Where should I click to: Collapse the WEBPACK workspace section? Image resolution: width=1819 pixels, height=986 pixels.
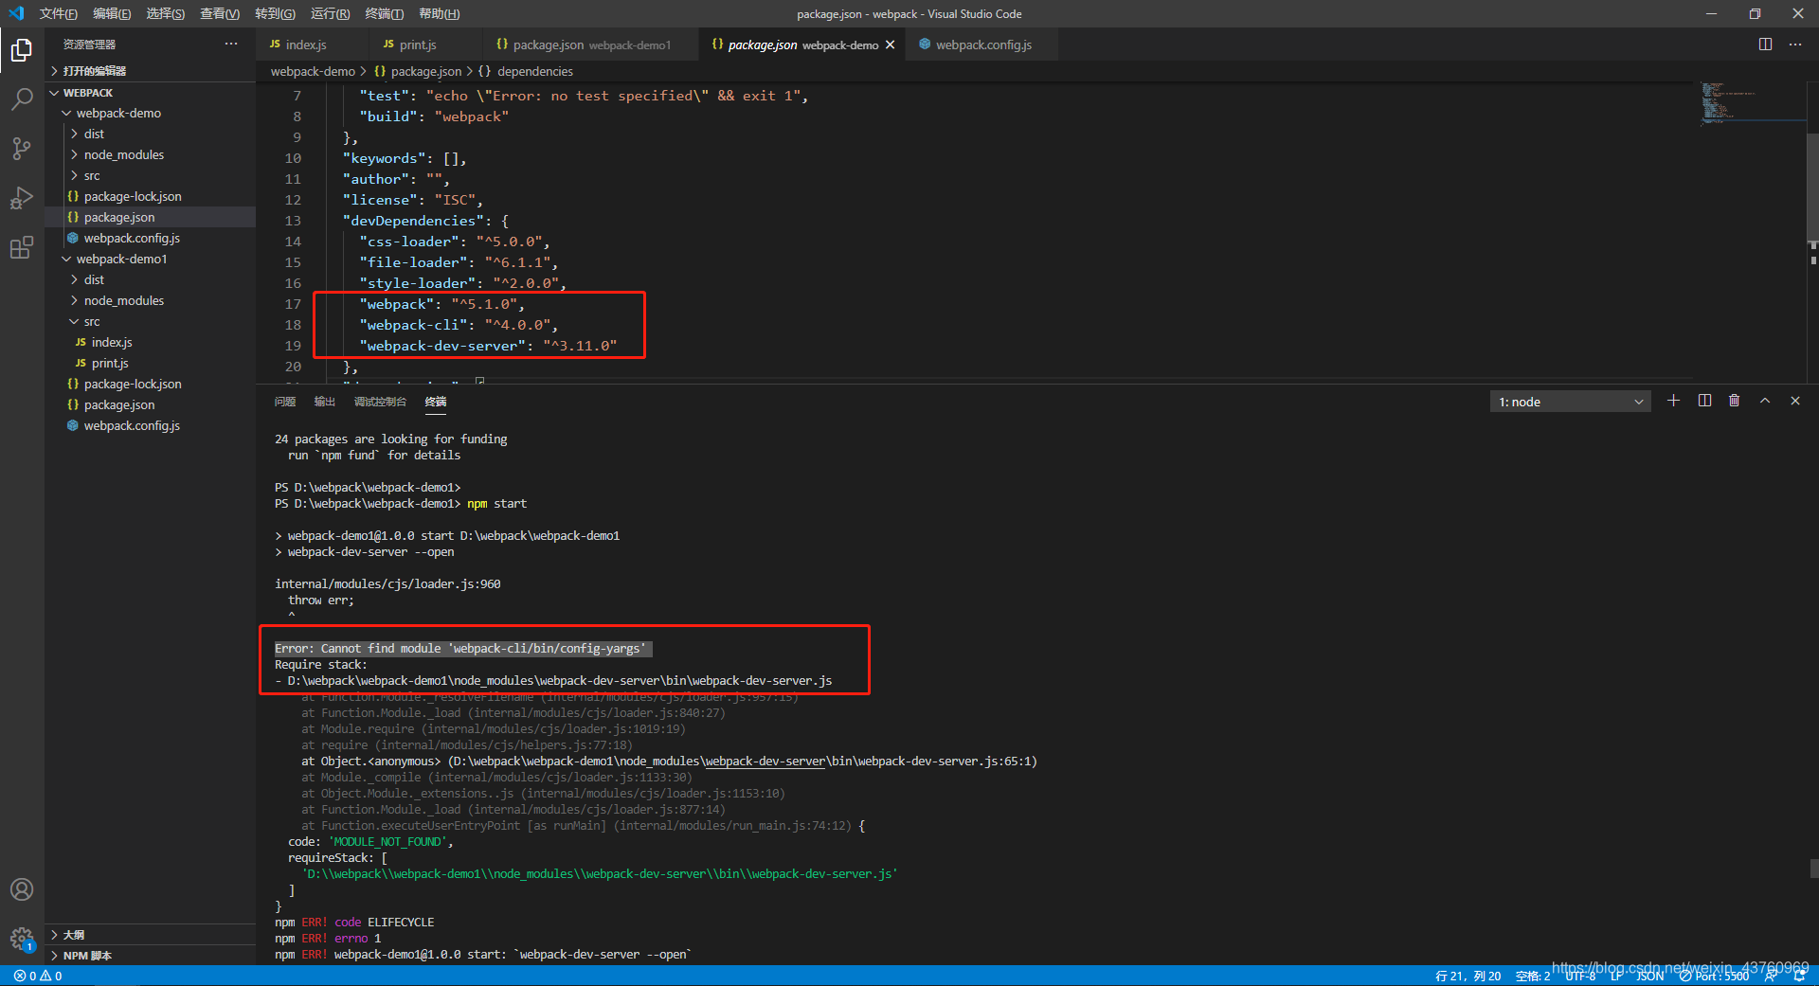(x=152, y=93)
